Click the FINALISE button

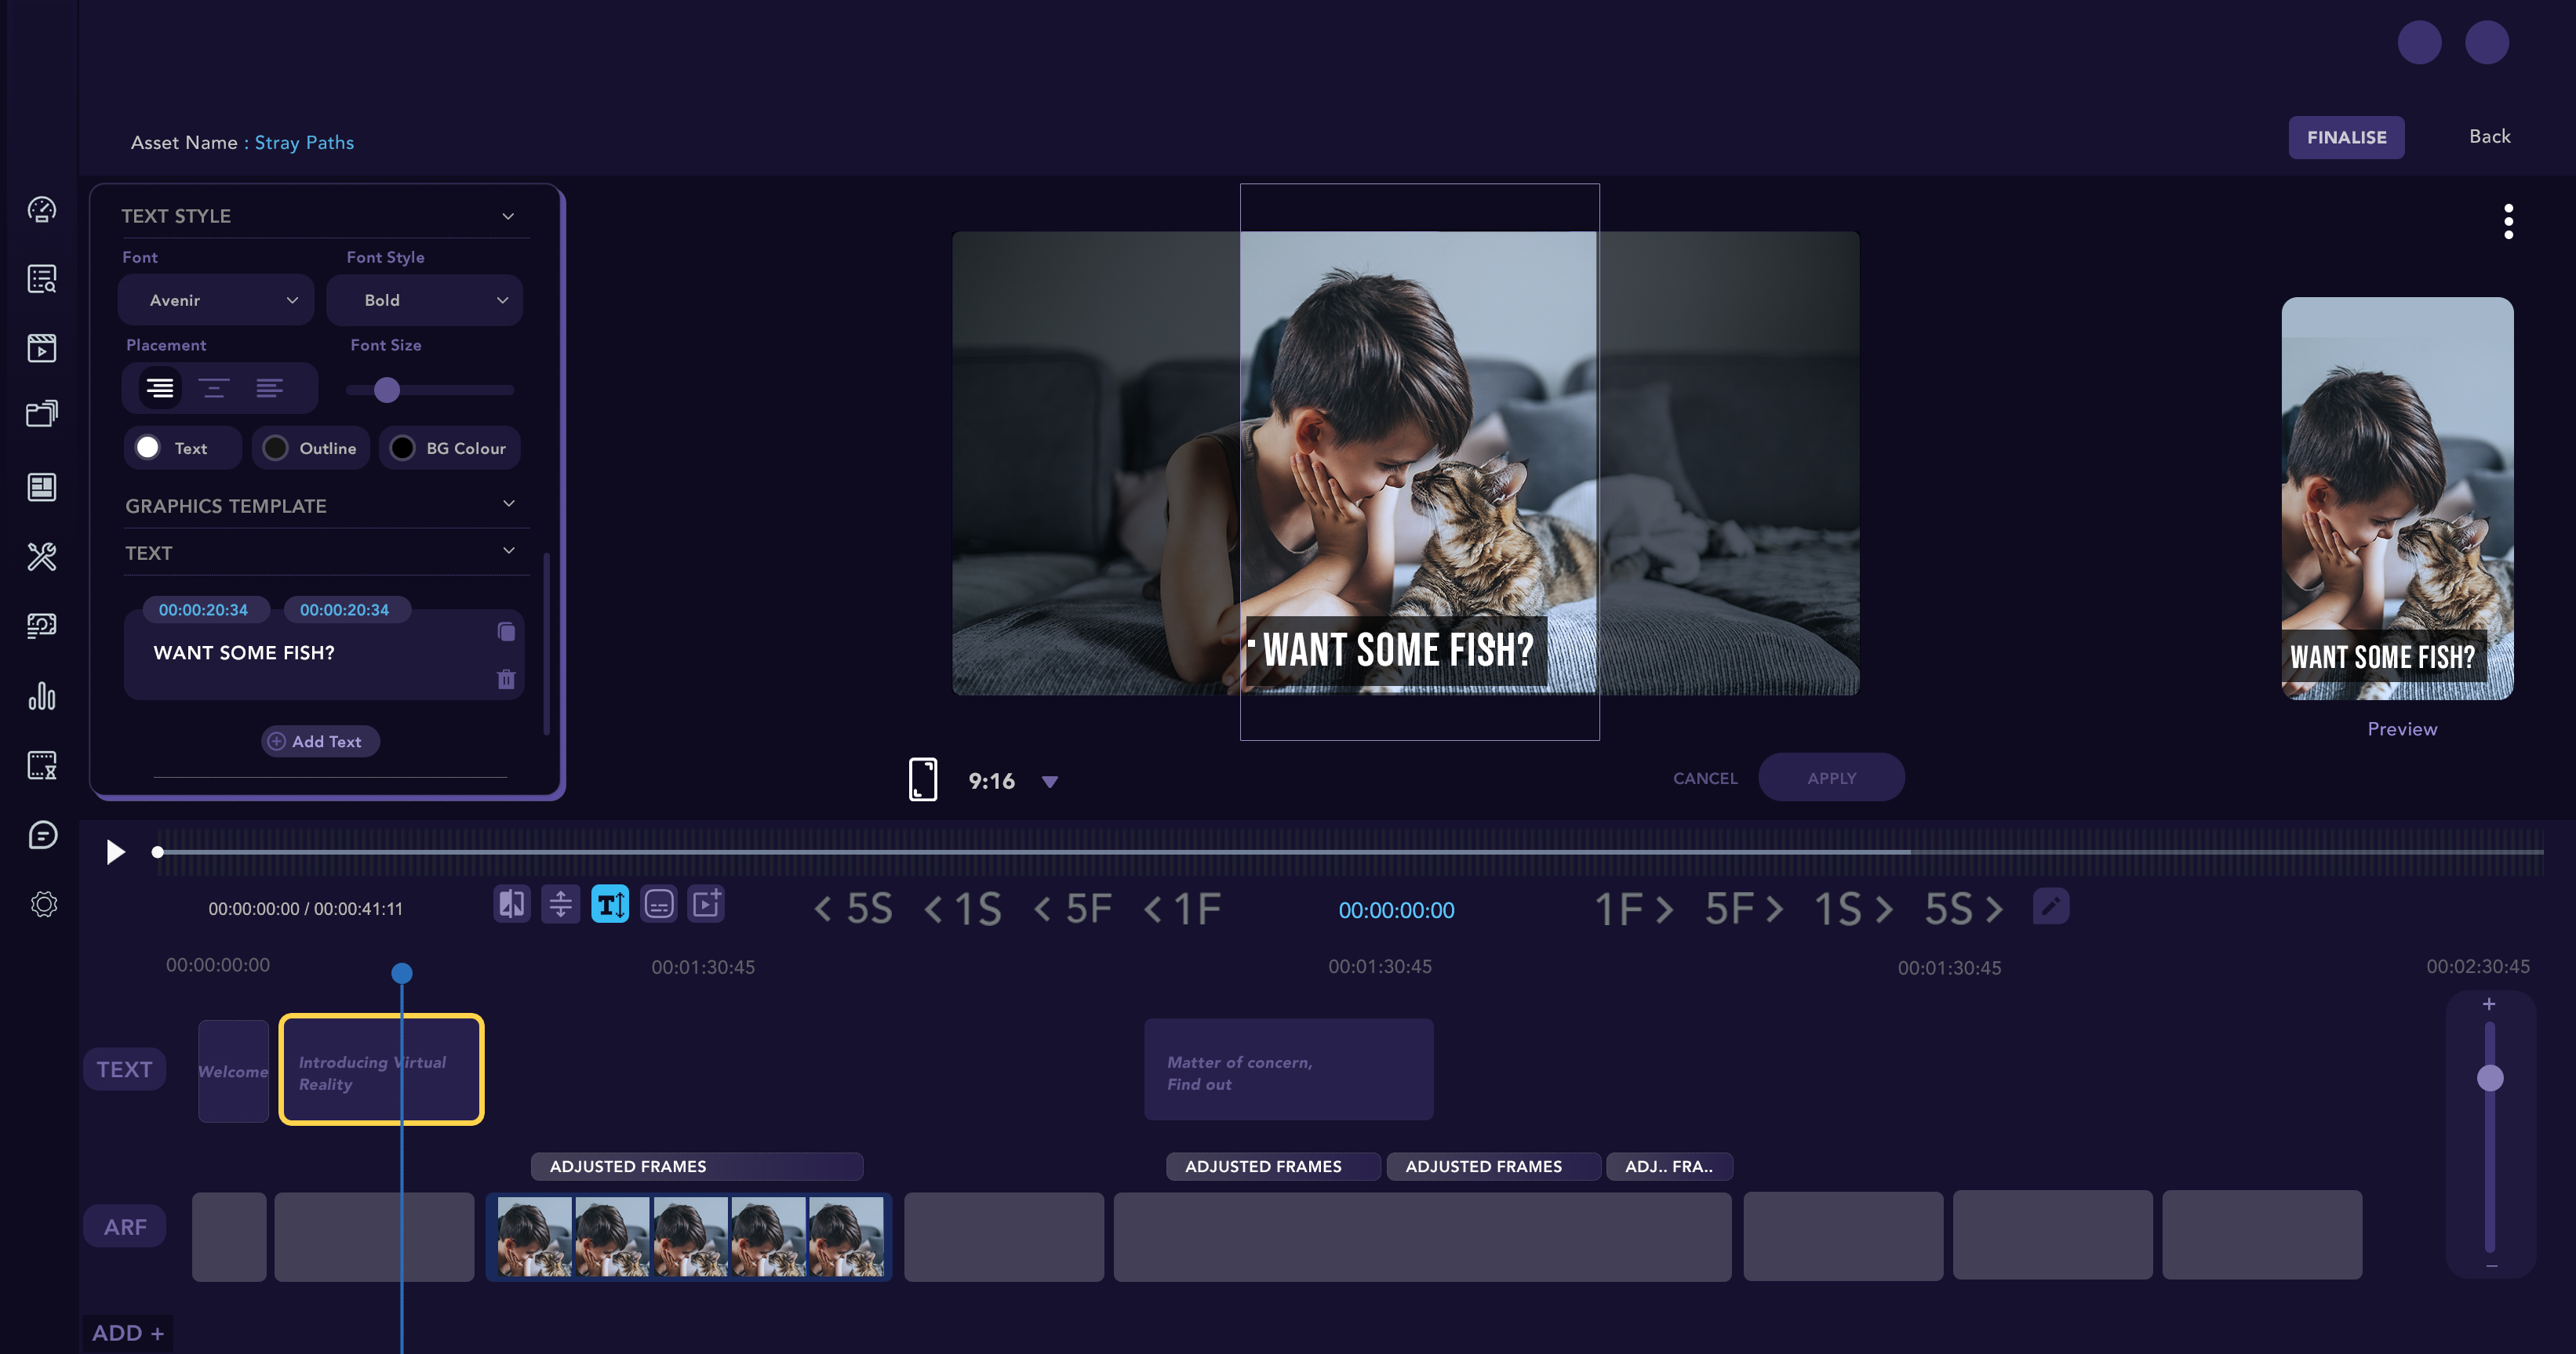tap(2345, 137)
